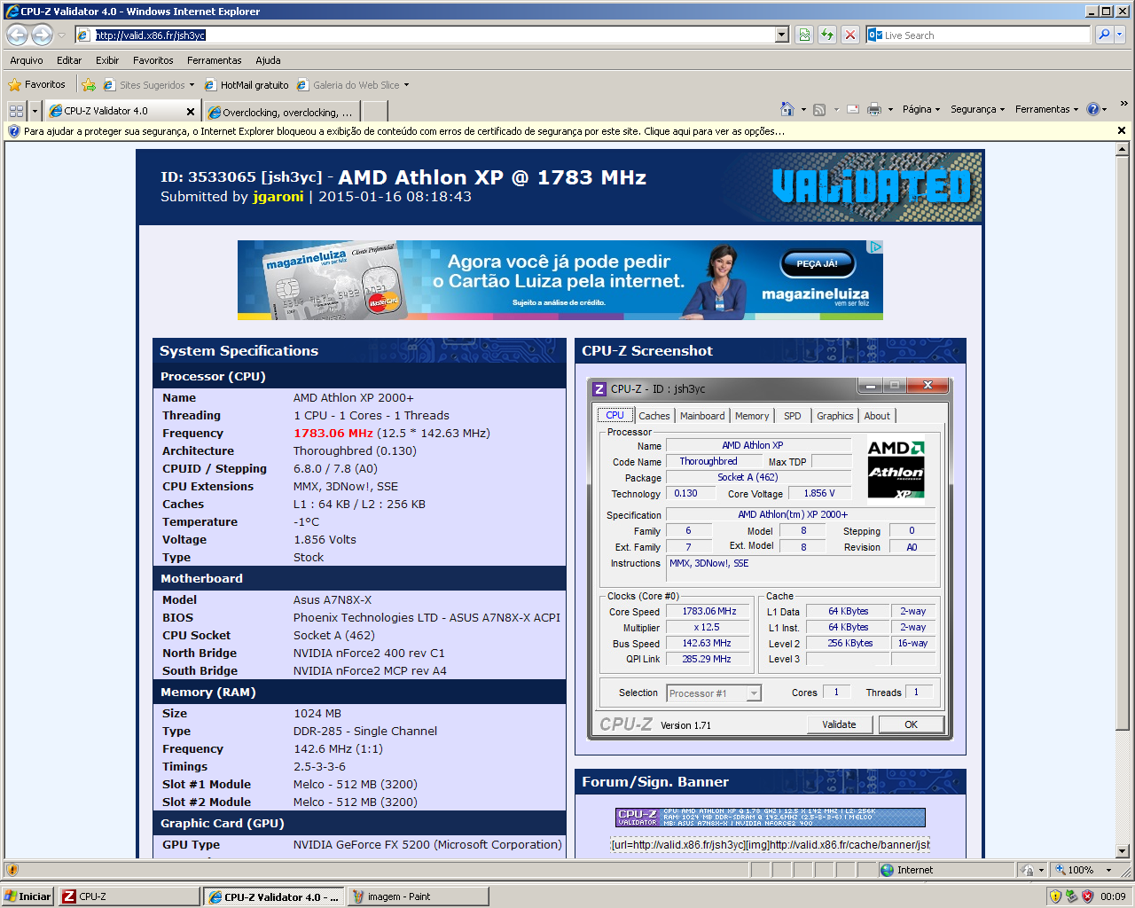The height and width of the screenshot is (908, 1135).
Task: Go to Home page icon
Action: pyautogui.click(x=787, y=109)
